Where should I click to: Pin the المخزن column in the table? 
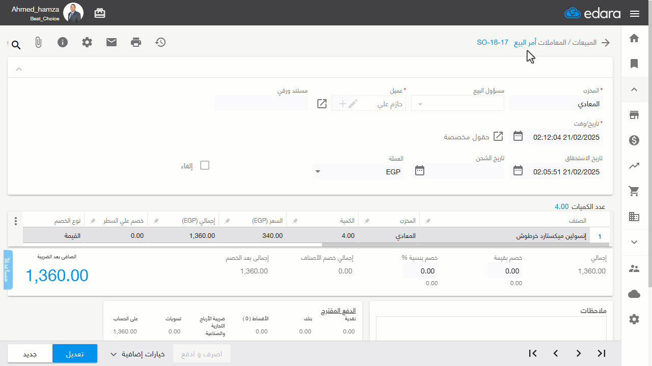367,221
